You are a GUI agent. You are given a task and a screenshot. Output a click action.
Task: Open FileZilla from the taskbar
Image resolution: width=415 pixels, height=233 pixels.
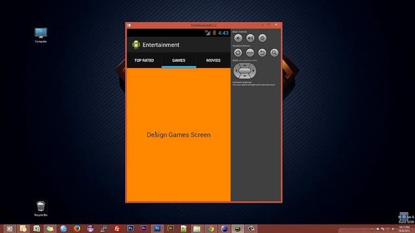117,228
